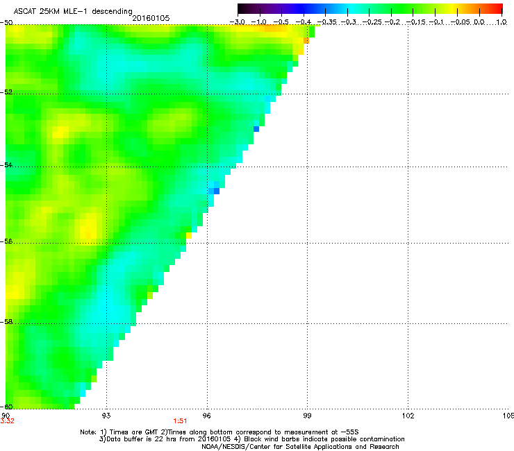This screenshot has width=514, height=451.
Task: Click the '90' longitude axis label
Action: click(6, 416)
